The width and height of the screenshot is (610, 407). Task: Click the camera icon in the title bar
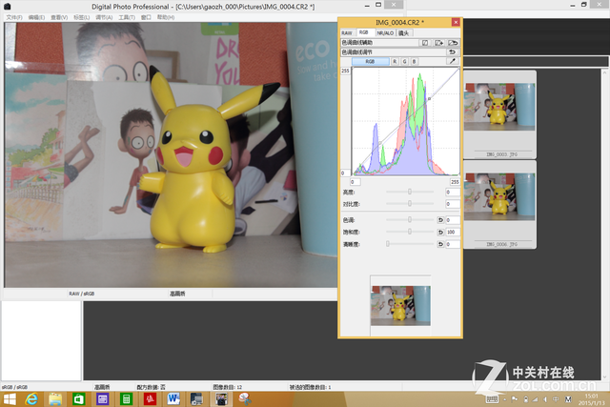point(7,7)
